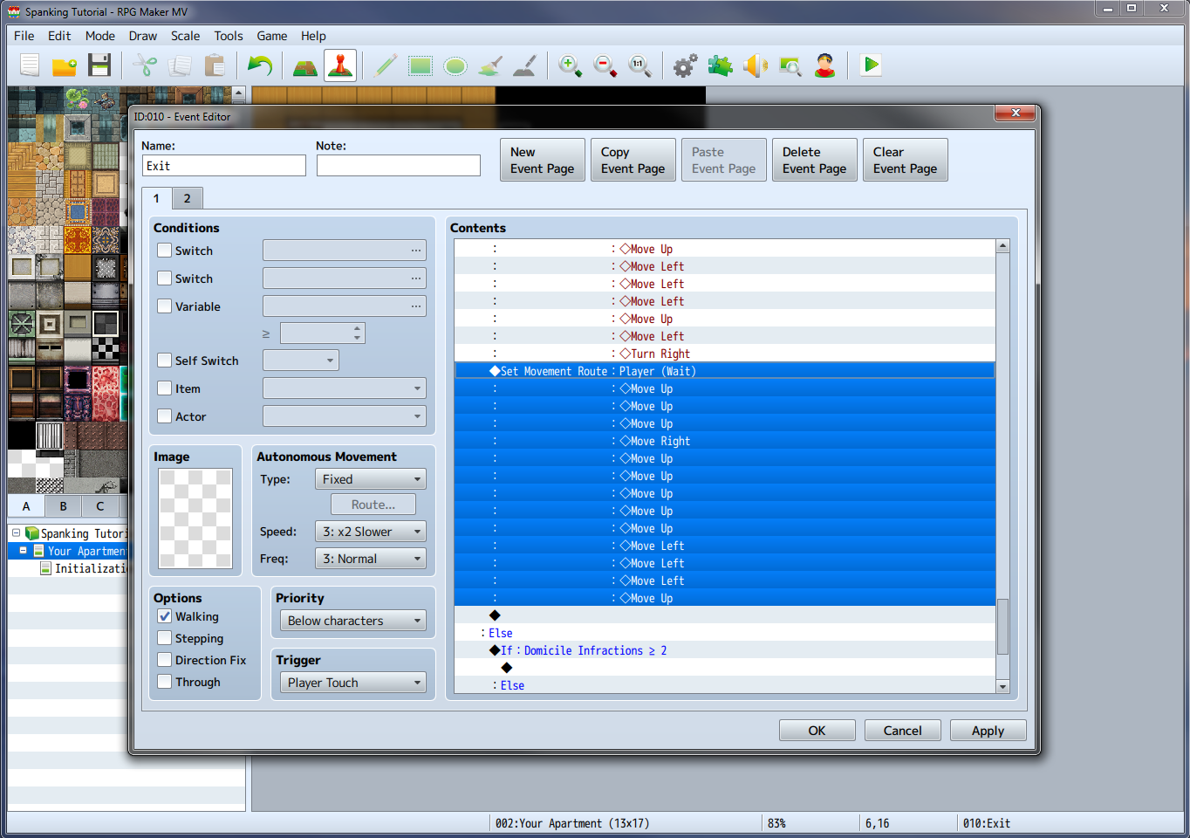Screen dimensions: 1190x838
Task: Open the Game menu
Action: 272,36
